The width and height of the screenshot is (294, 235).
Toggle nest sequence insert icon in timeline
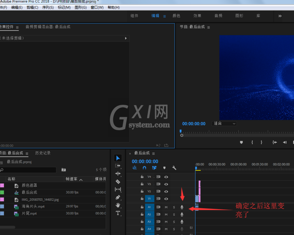click(135, 168)
